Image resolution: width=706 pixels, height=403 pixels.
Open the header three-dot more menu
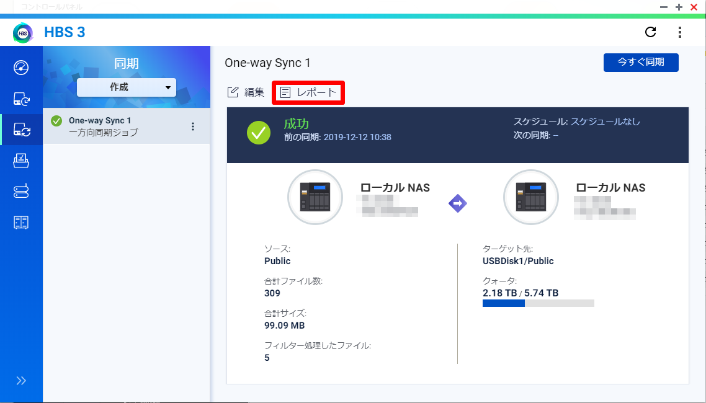point(680,32)
